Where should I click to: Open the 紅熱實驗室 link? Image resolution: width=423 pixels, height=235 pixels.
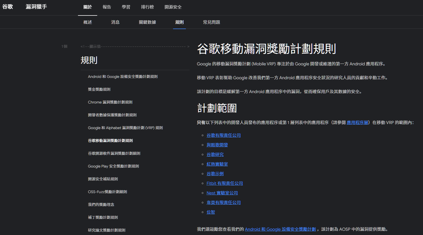click(x=217, y=164)
